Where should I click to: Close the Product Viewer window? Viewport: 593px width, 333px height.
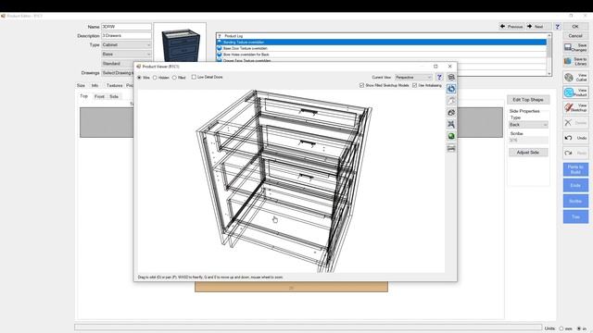[449, 66]
